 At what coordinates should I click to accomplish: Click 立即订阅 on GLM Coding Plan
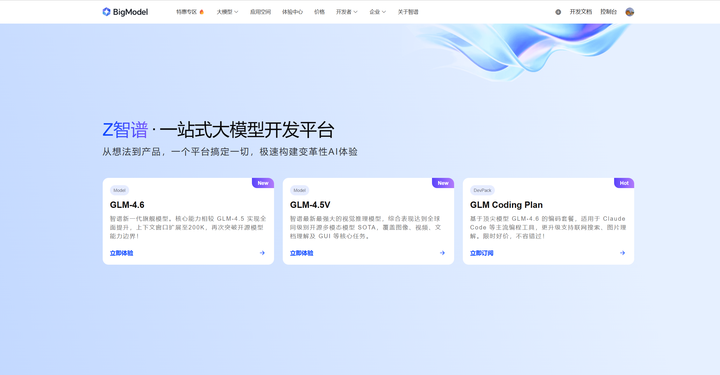pos(482,253)
